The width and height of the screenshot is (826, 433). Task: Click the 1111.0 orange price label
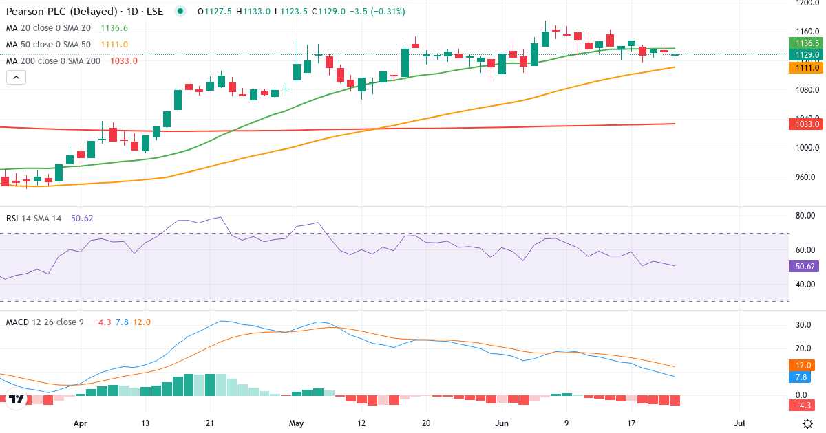click(805, 67)
